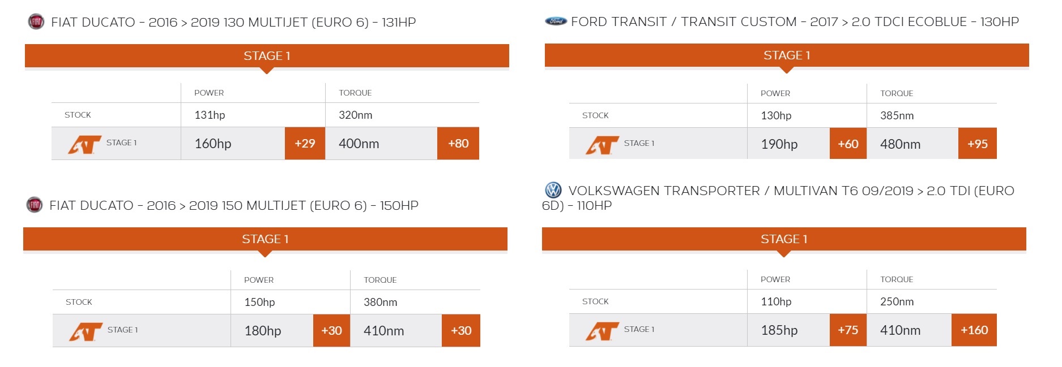The height and width of the screenshot is (367, 1062).
Task: Click the Volkswagen logo next to Transporter heading
Action: 553,189
